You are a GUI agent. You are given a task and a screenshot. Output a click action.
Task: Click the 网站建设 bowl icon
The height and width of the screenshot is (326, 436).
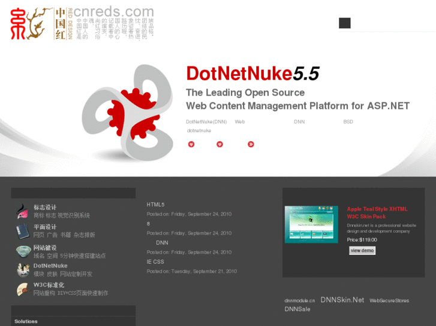click(23, 251)
